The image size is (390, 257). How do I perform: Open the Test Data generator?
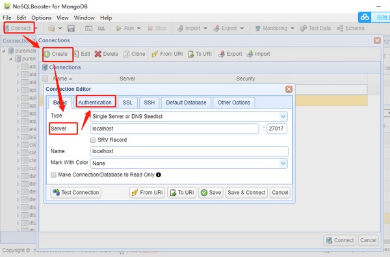point(315,29)
